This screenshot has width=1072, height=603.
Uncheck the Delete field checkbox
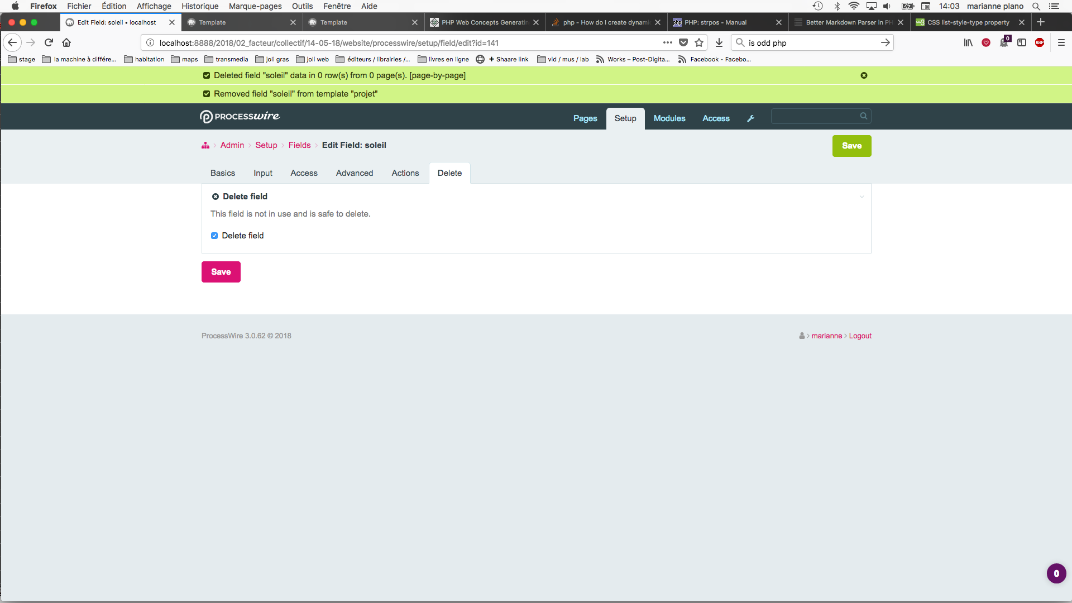(214, 236)
